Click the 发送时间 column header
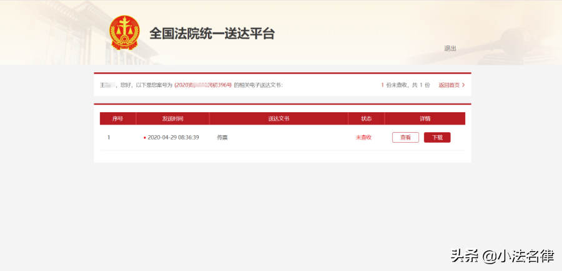Viewport: 562px width, 271px height. coord(172,119)
